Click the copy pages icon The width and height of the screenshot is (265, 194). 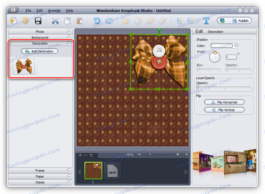tap(68, 21)
